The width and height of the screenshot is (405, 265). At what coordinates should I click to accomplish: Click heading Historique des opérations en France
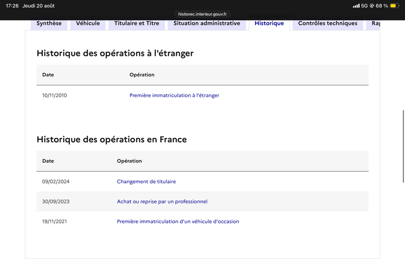(x=111, y=139)
